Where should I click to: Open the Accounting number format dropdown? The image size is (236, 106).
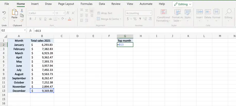151,13
